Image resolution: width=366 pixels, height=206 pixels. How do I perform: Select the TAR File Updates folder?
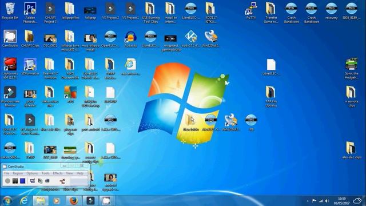point(271,96)
